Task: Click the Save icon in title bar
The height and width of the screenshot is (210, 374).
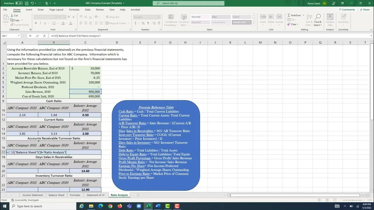Action: [x=27, y=3]
